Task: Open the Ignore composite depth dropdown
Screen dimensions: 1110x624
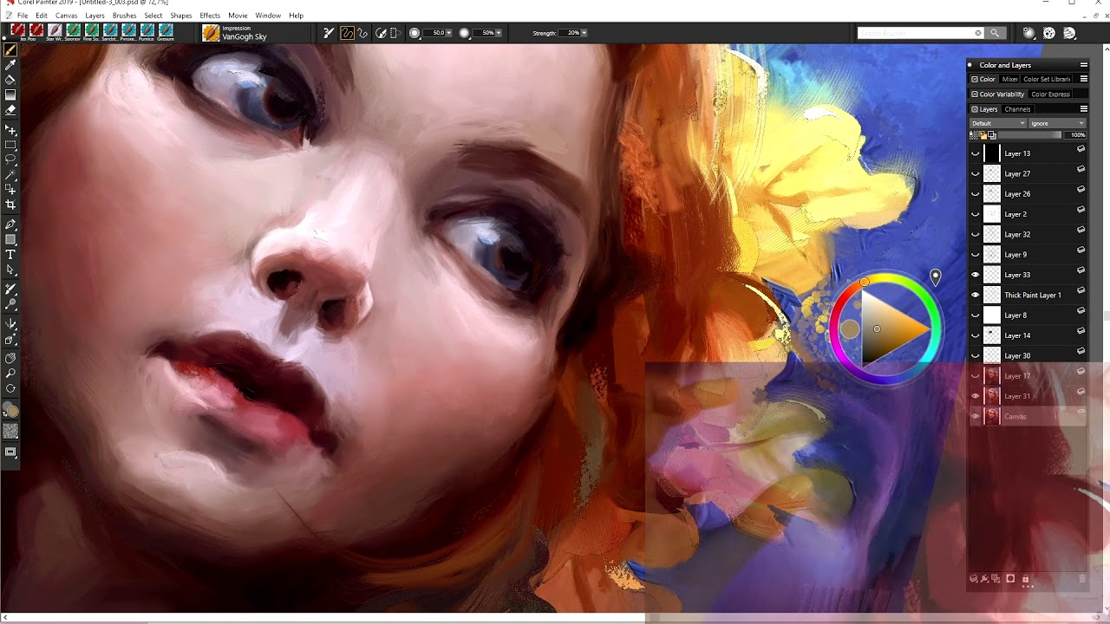Action: [x=1058, y=123]
